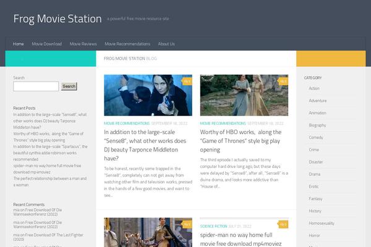Screen dimensions: 371x247
Task: Open comment on 'The Last Fighter (2020)'
Action: click(48, 237)
